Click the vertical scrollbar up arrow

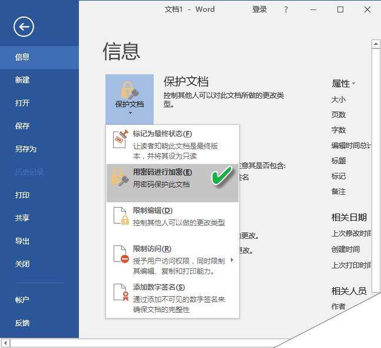tap(376, 44)
